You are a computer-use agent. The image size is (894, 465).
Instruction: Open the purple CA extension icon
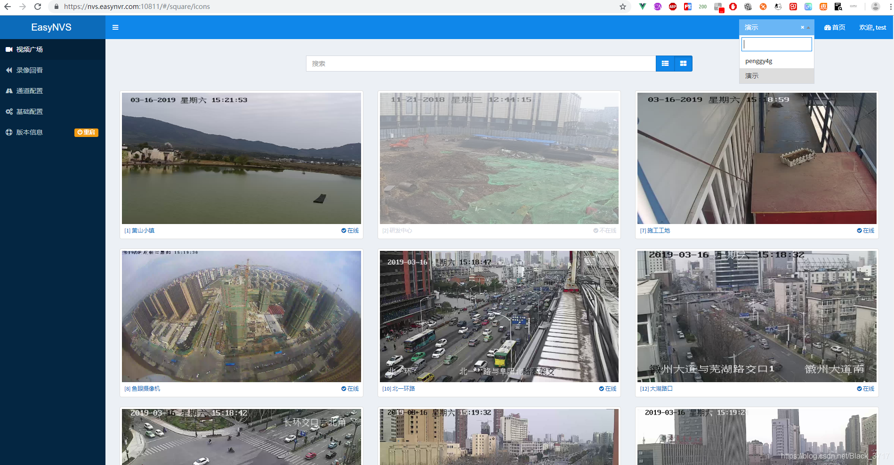coord(658,7)
